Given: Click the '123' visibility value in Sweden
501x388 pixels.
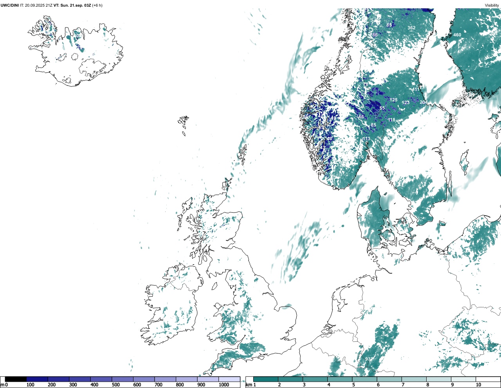Looking at the screenshot, I should (405, 103).
